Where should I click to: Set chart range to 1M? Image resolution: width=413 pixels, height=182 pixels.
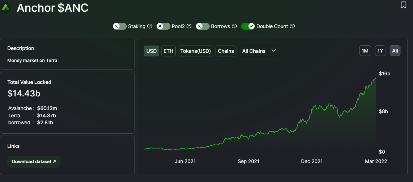coord(365,51)
